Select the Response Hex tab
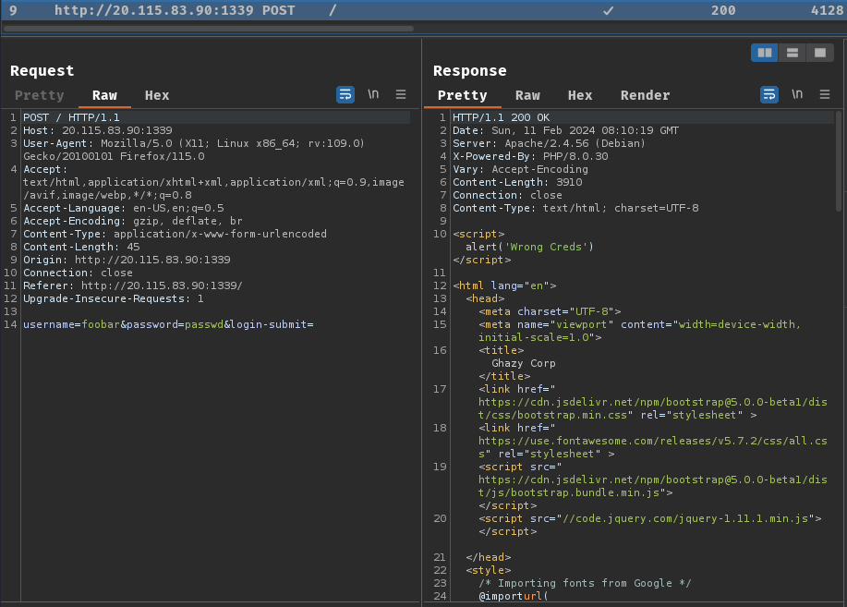Screen dimensions: 847x607 580,96
